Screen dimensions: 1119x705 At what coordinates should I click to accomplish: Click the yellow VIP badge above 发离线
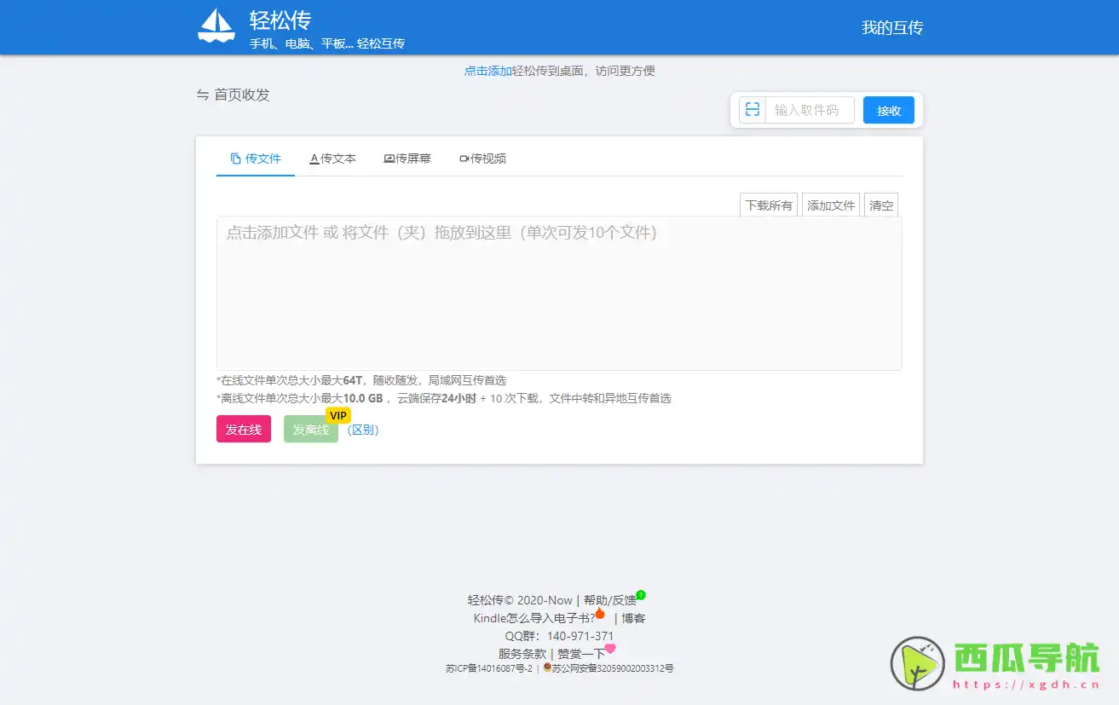pyautogui.click(x=337, y=415)
